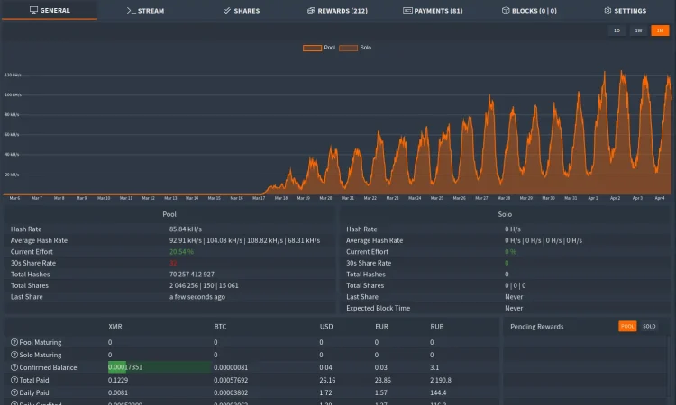The image size is (676, 405).
Task: Click Total Shares value 2 046 256 | 150 | 15 061
Action: pyautogui.click(x=204, y=285)
